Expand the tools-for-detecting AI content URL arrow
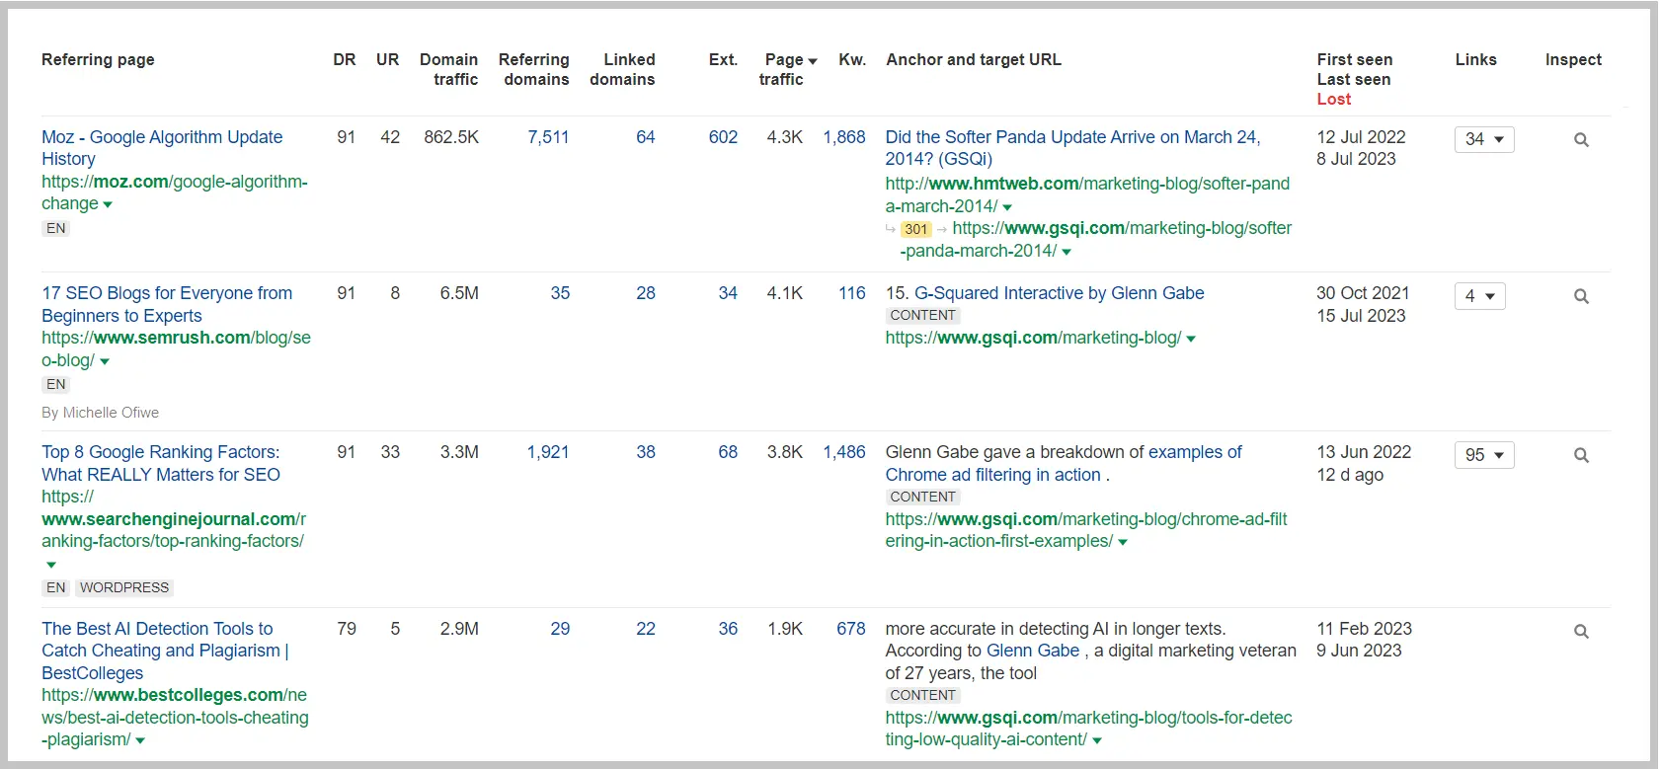Image resolution: width=1660 pixels, height=769 pixels. (x=1097, y=741)
